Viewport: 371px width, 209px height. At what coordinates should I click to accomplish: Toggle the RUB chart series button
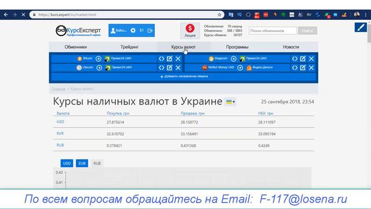[97, 163]
